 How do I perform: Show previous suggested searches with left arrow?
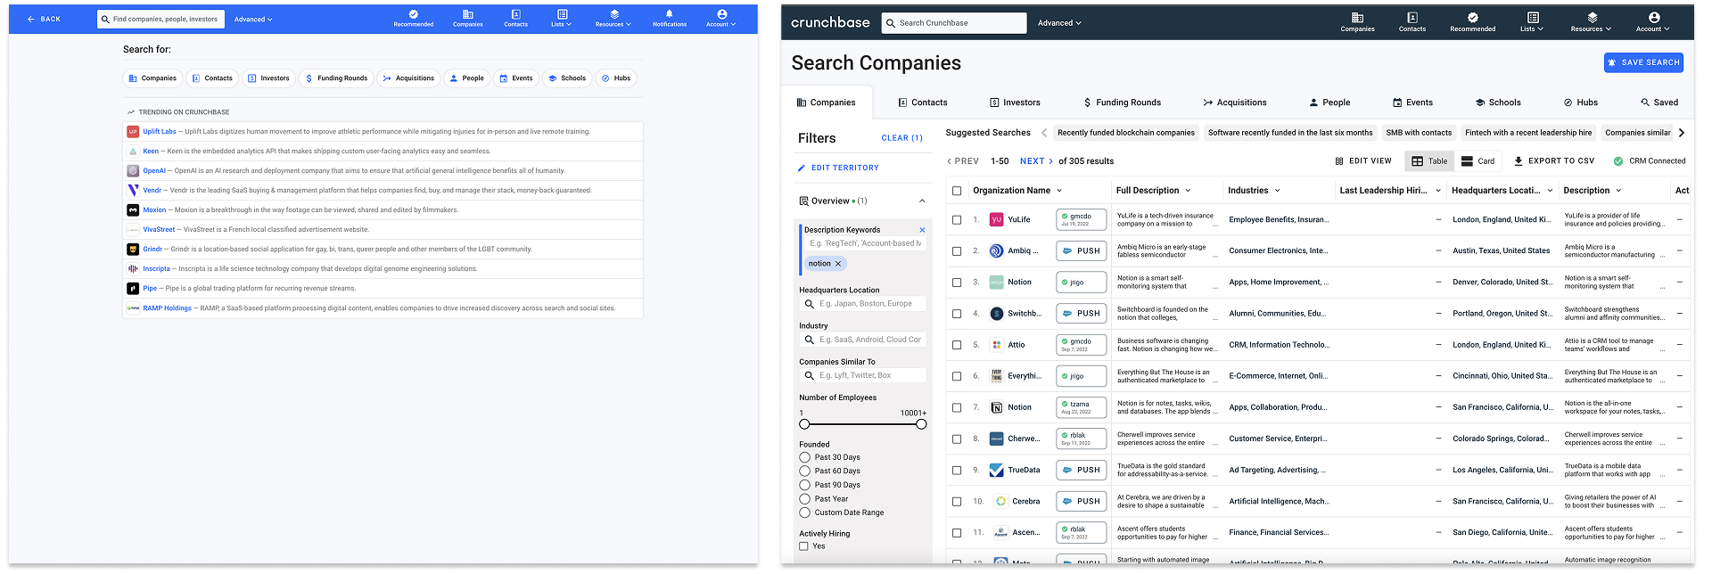click(1044, 133)
